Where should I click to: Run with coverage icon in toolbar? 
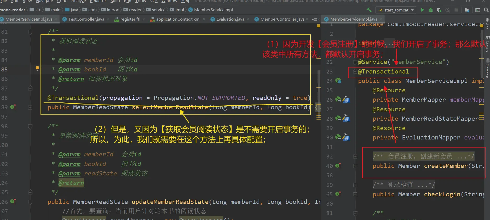point(439,10)
